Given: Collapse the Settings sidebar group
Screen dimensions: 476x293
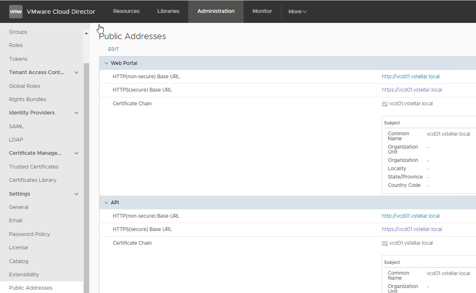Looking at the screenshot, I should (76, 194).
